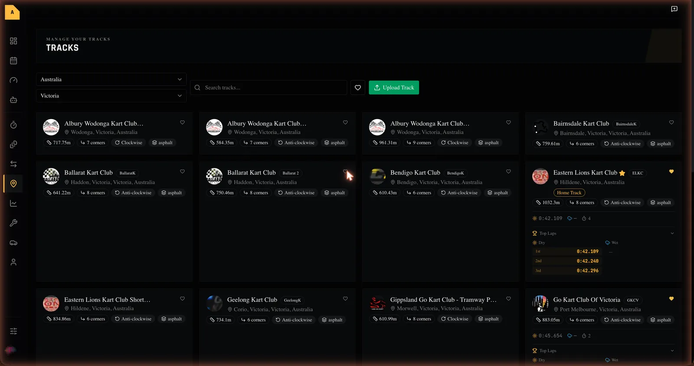The image size is (694, 366).
Task: Open the swap arrows icon in sidebar
Action: (x=13, y=164)
